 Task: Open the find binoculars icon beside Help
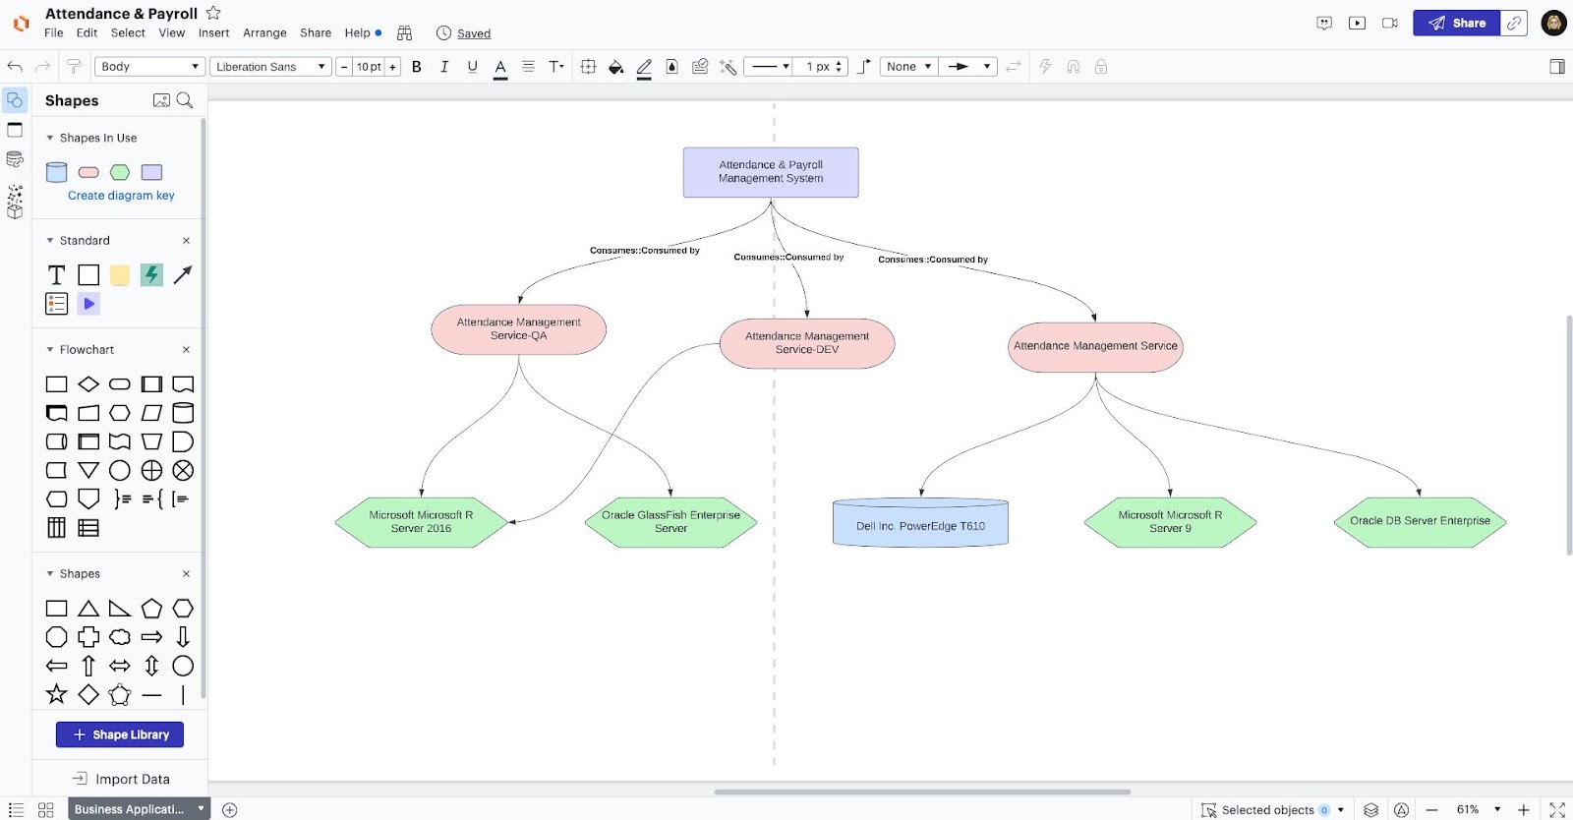[x=404, y=33]
